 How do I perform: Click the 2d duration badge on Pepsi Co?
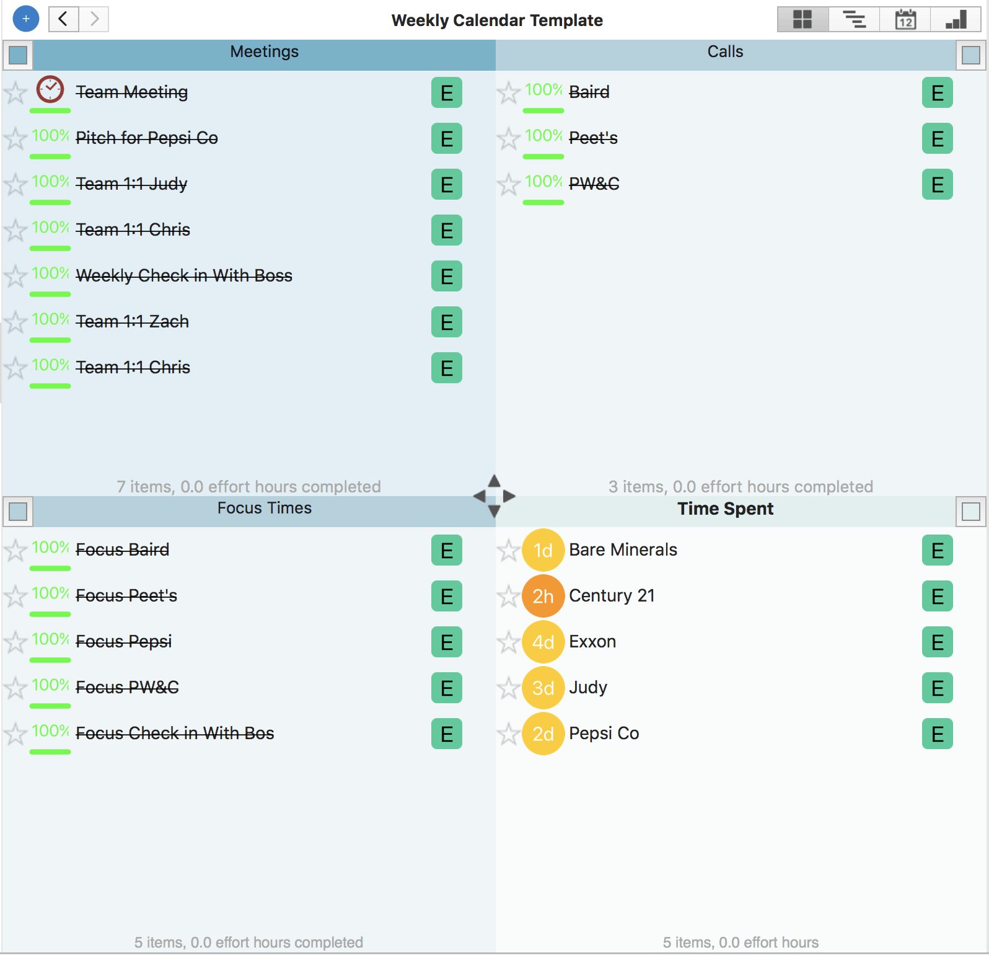543,734
